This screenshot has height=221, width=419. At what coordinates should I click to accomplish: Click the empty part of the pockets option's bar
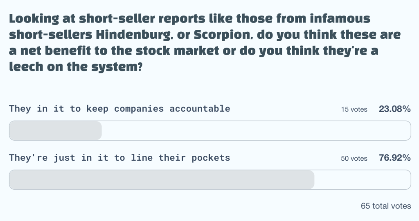(x=362, y=180)
